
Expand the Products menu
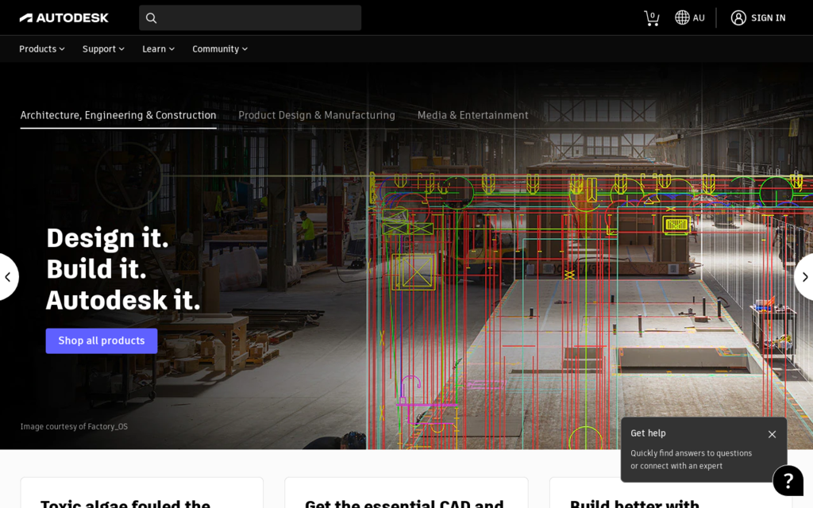(42, 48)
